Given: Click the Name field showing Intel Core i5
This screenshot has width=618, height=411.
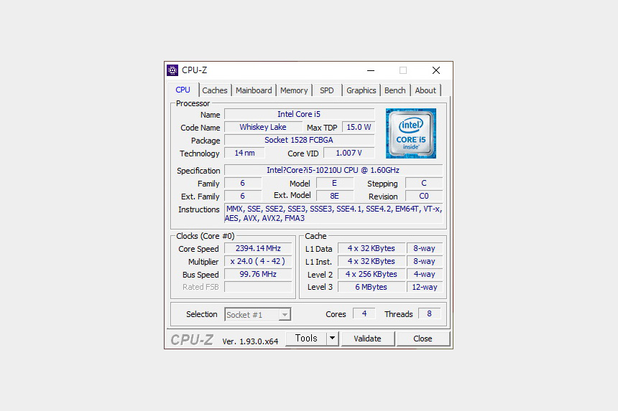Looking at the screenshot, I should [x=299, y=114].
